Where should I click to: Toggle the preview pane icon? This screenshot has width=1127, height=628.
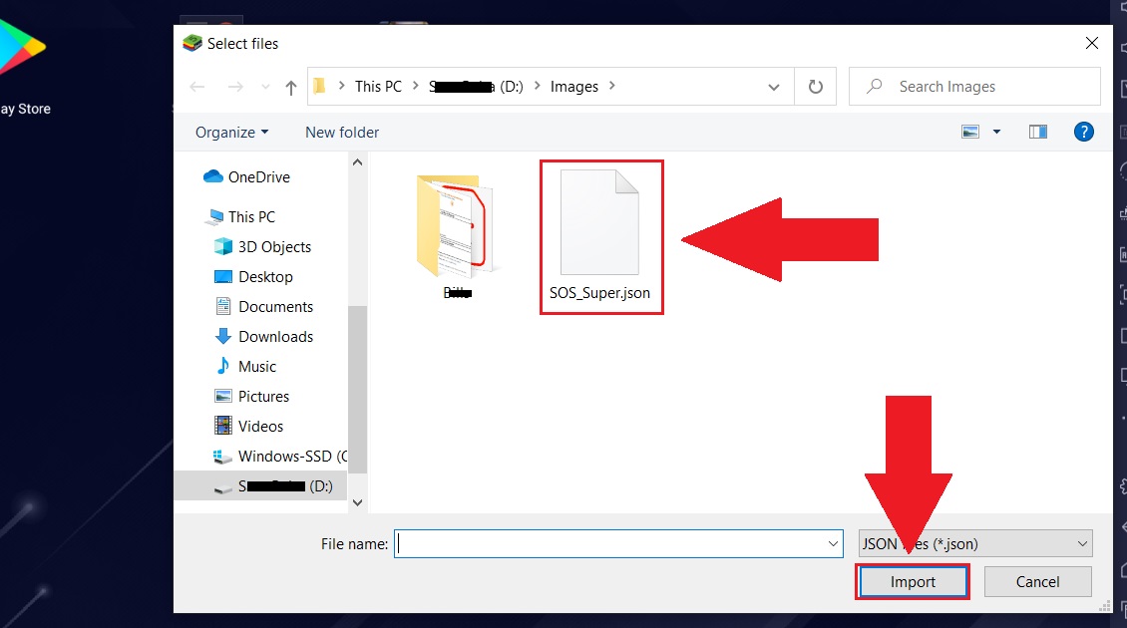click(x=1038, y=132)
